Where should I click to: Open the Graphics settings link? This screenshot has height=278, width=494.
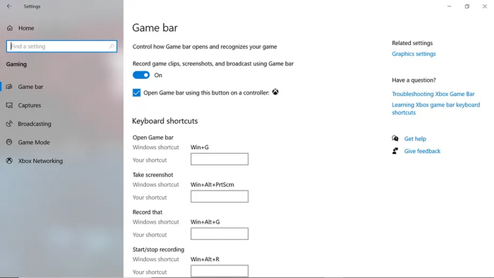[414, 54]
